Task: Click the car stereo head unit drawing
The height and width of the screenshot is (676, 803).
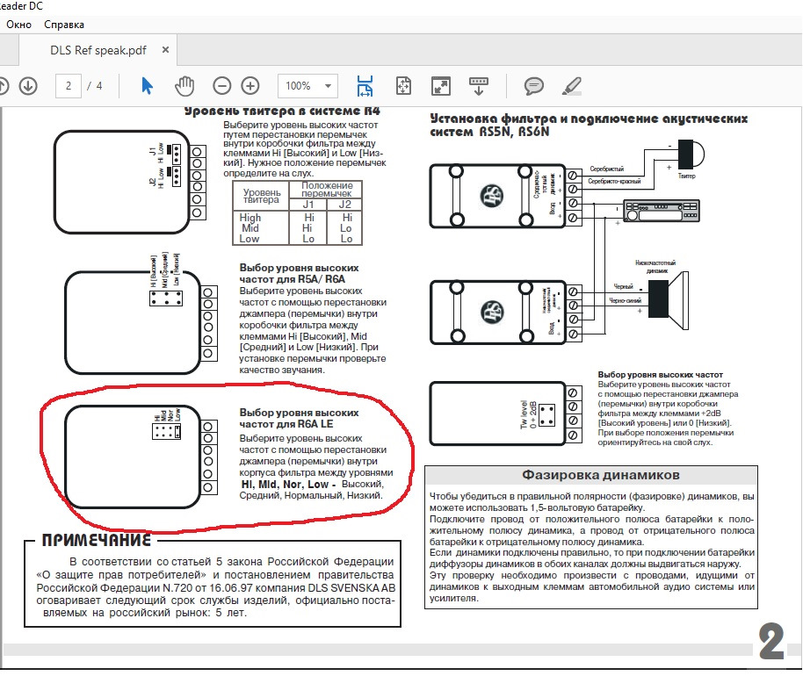Action: [x=662, y=211]
